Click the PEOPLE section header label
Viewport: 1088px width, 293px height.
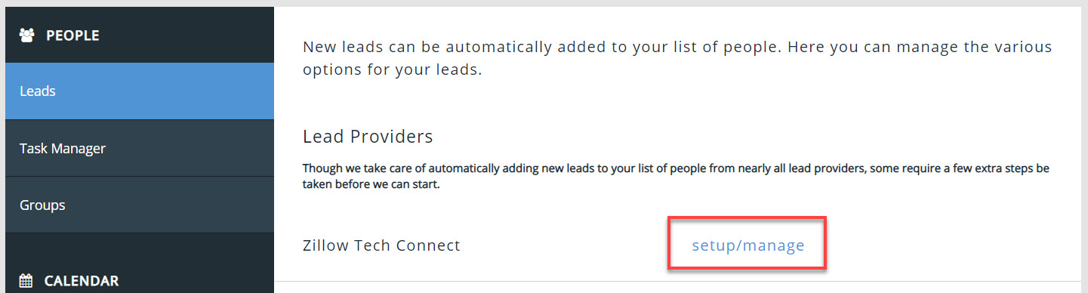pos(72,35)
